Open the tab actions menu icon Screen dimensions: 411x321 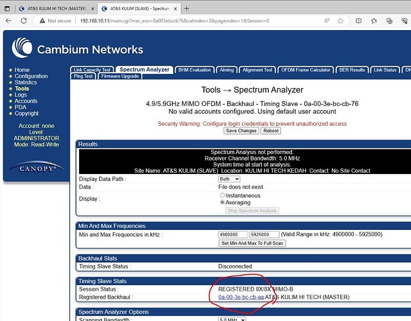[7, 8]
